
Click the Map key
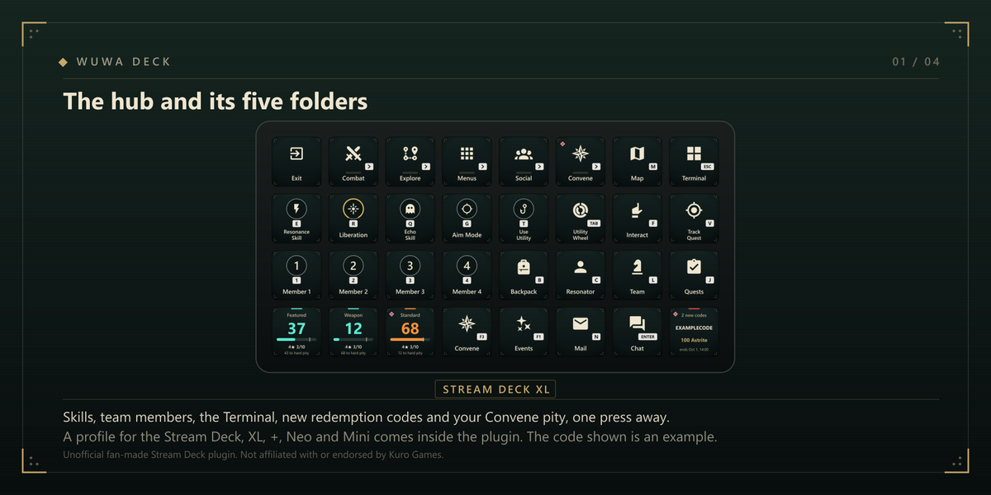[638, 162]
